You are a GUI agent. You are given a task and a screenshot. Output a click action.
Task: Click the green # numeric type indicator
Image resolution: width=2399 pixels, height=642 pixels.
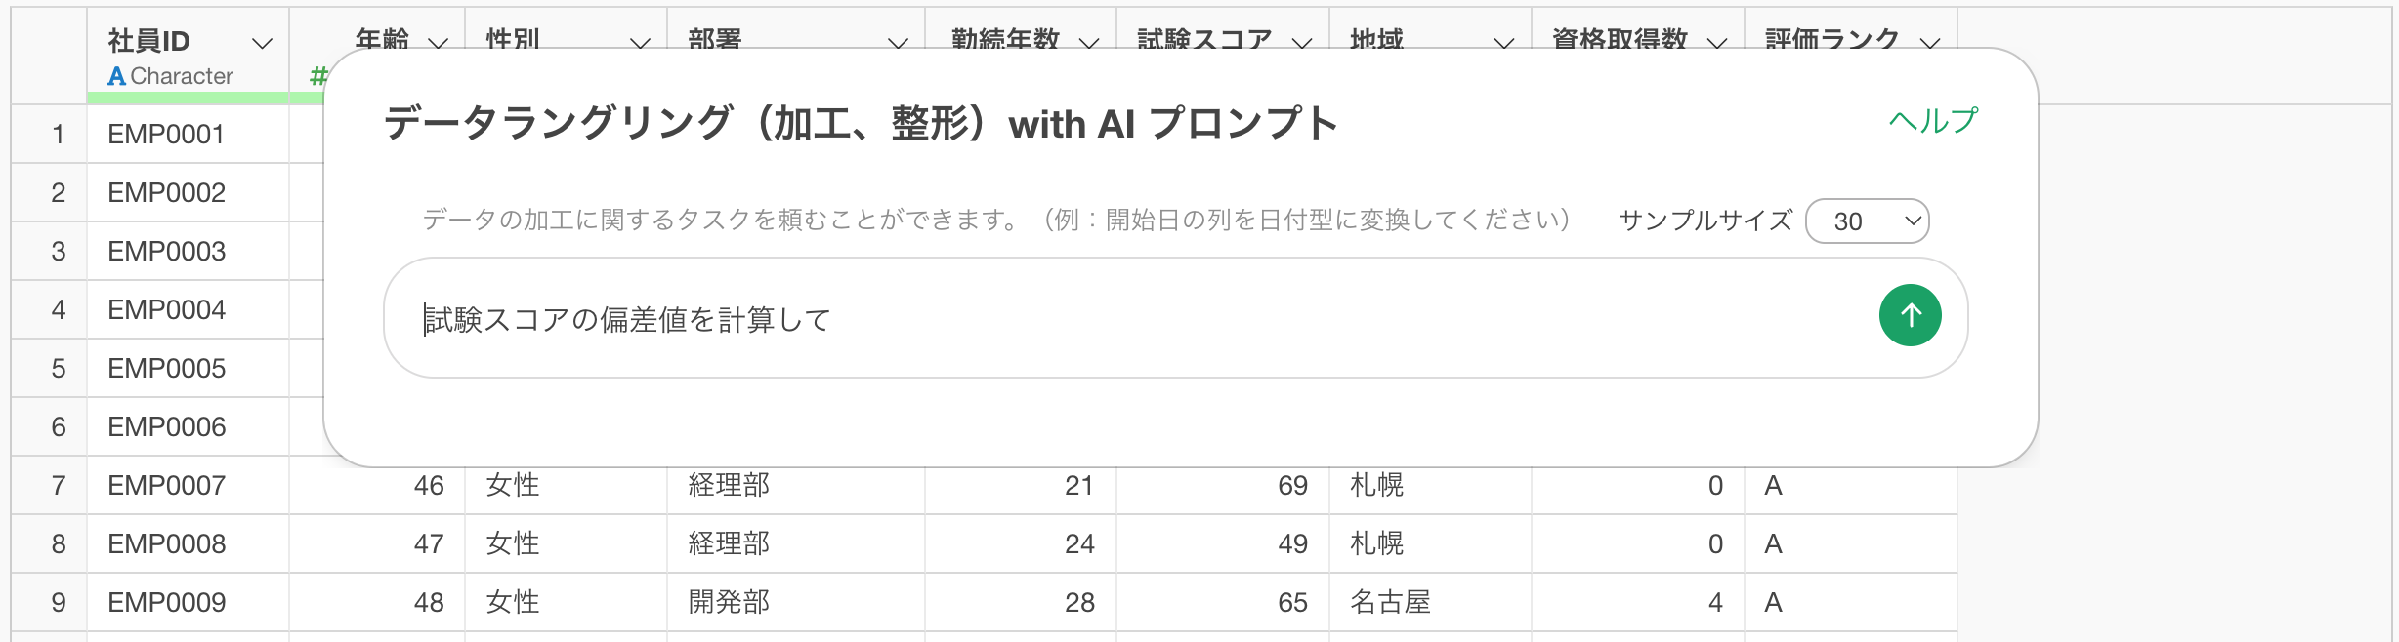317,76
